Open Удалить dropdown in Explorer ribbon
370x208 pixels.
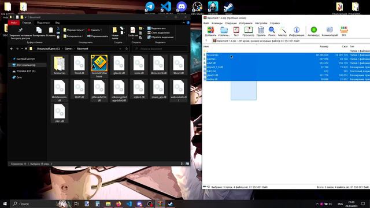click(95, 30)
